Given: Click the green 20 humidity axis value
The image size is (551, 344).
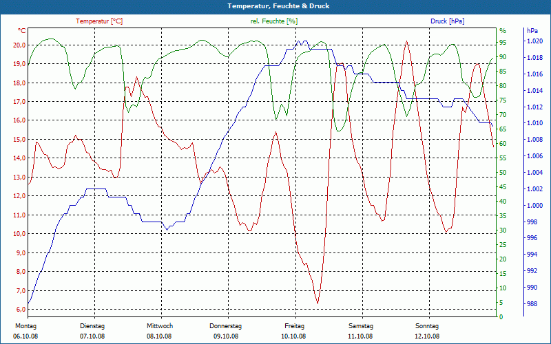Looking at the screenshot, I should pyautogui.click(x=503, y=259).
